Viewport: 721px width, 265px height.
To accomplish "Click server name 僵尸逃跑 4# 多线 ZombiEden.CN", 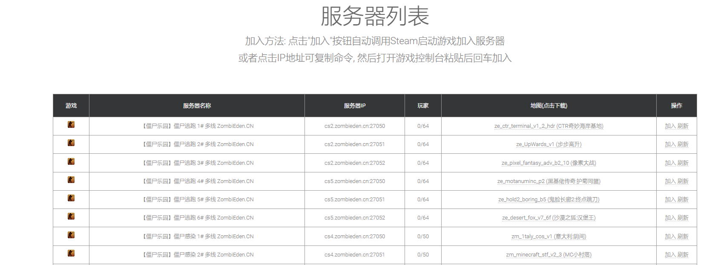I will coord(197,181).
